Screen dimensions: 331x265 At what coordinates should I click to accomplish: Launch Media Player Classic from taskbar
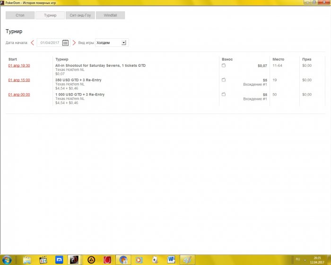[x=44, y=260]
